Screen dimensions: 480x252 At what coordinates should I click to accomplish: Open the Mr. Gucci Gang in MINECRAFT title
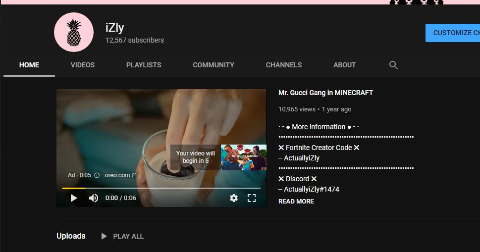point(326,93)
